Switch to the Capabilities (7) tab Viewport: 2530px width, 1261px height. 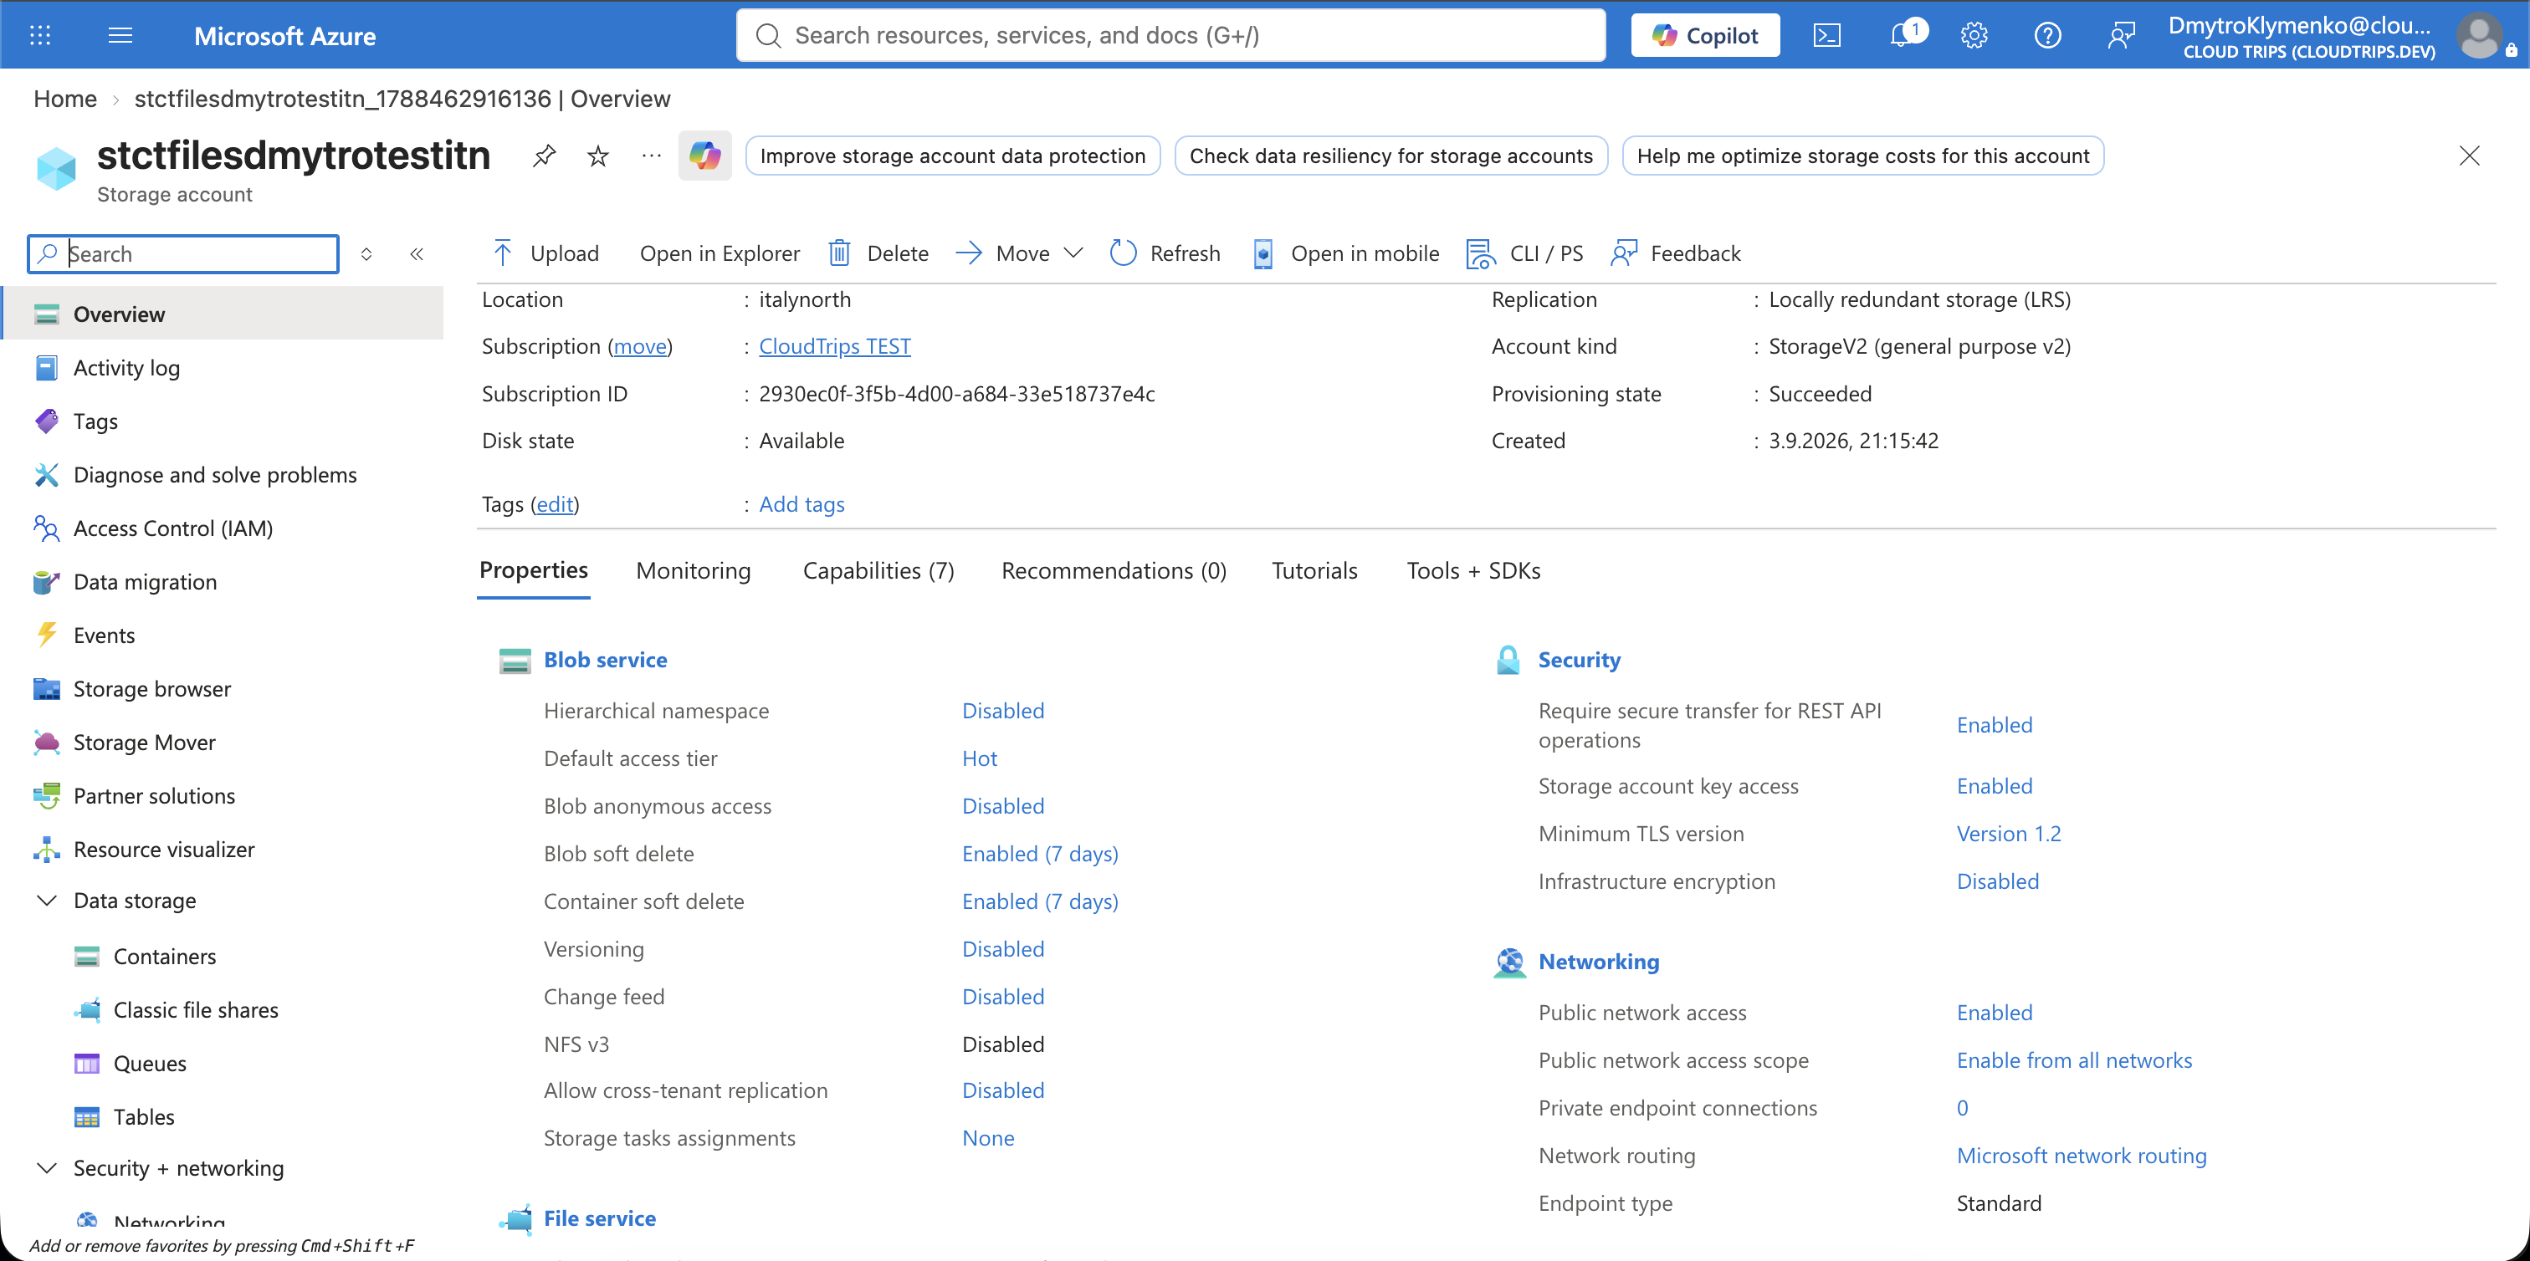[879, 570]
